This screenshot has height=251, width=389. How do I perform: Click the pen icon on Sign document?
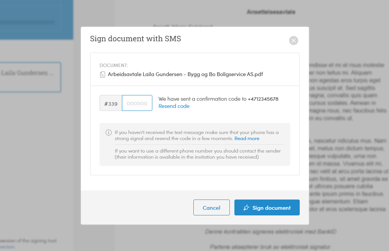click(246, 208)
